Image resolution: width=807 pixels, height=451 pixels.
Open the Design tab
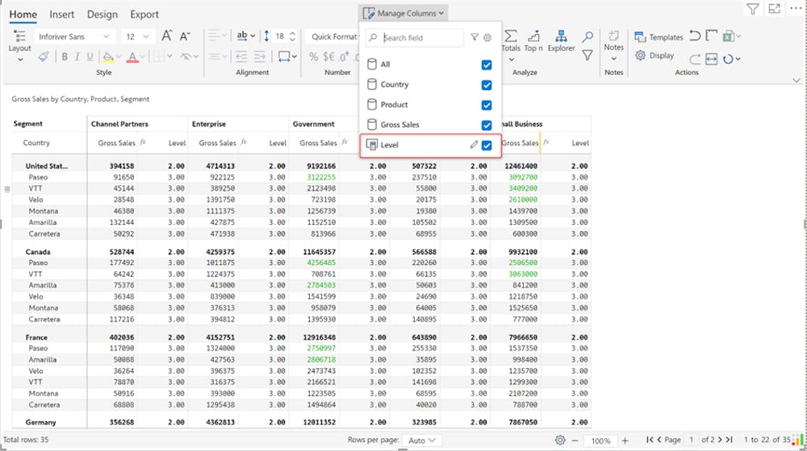[102, 14]
